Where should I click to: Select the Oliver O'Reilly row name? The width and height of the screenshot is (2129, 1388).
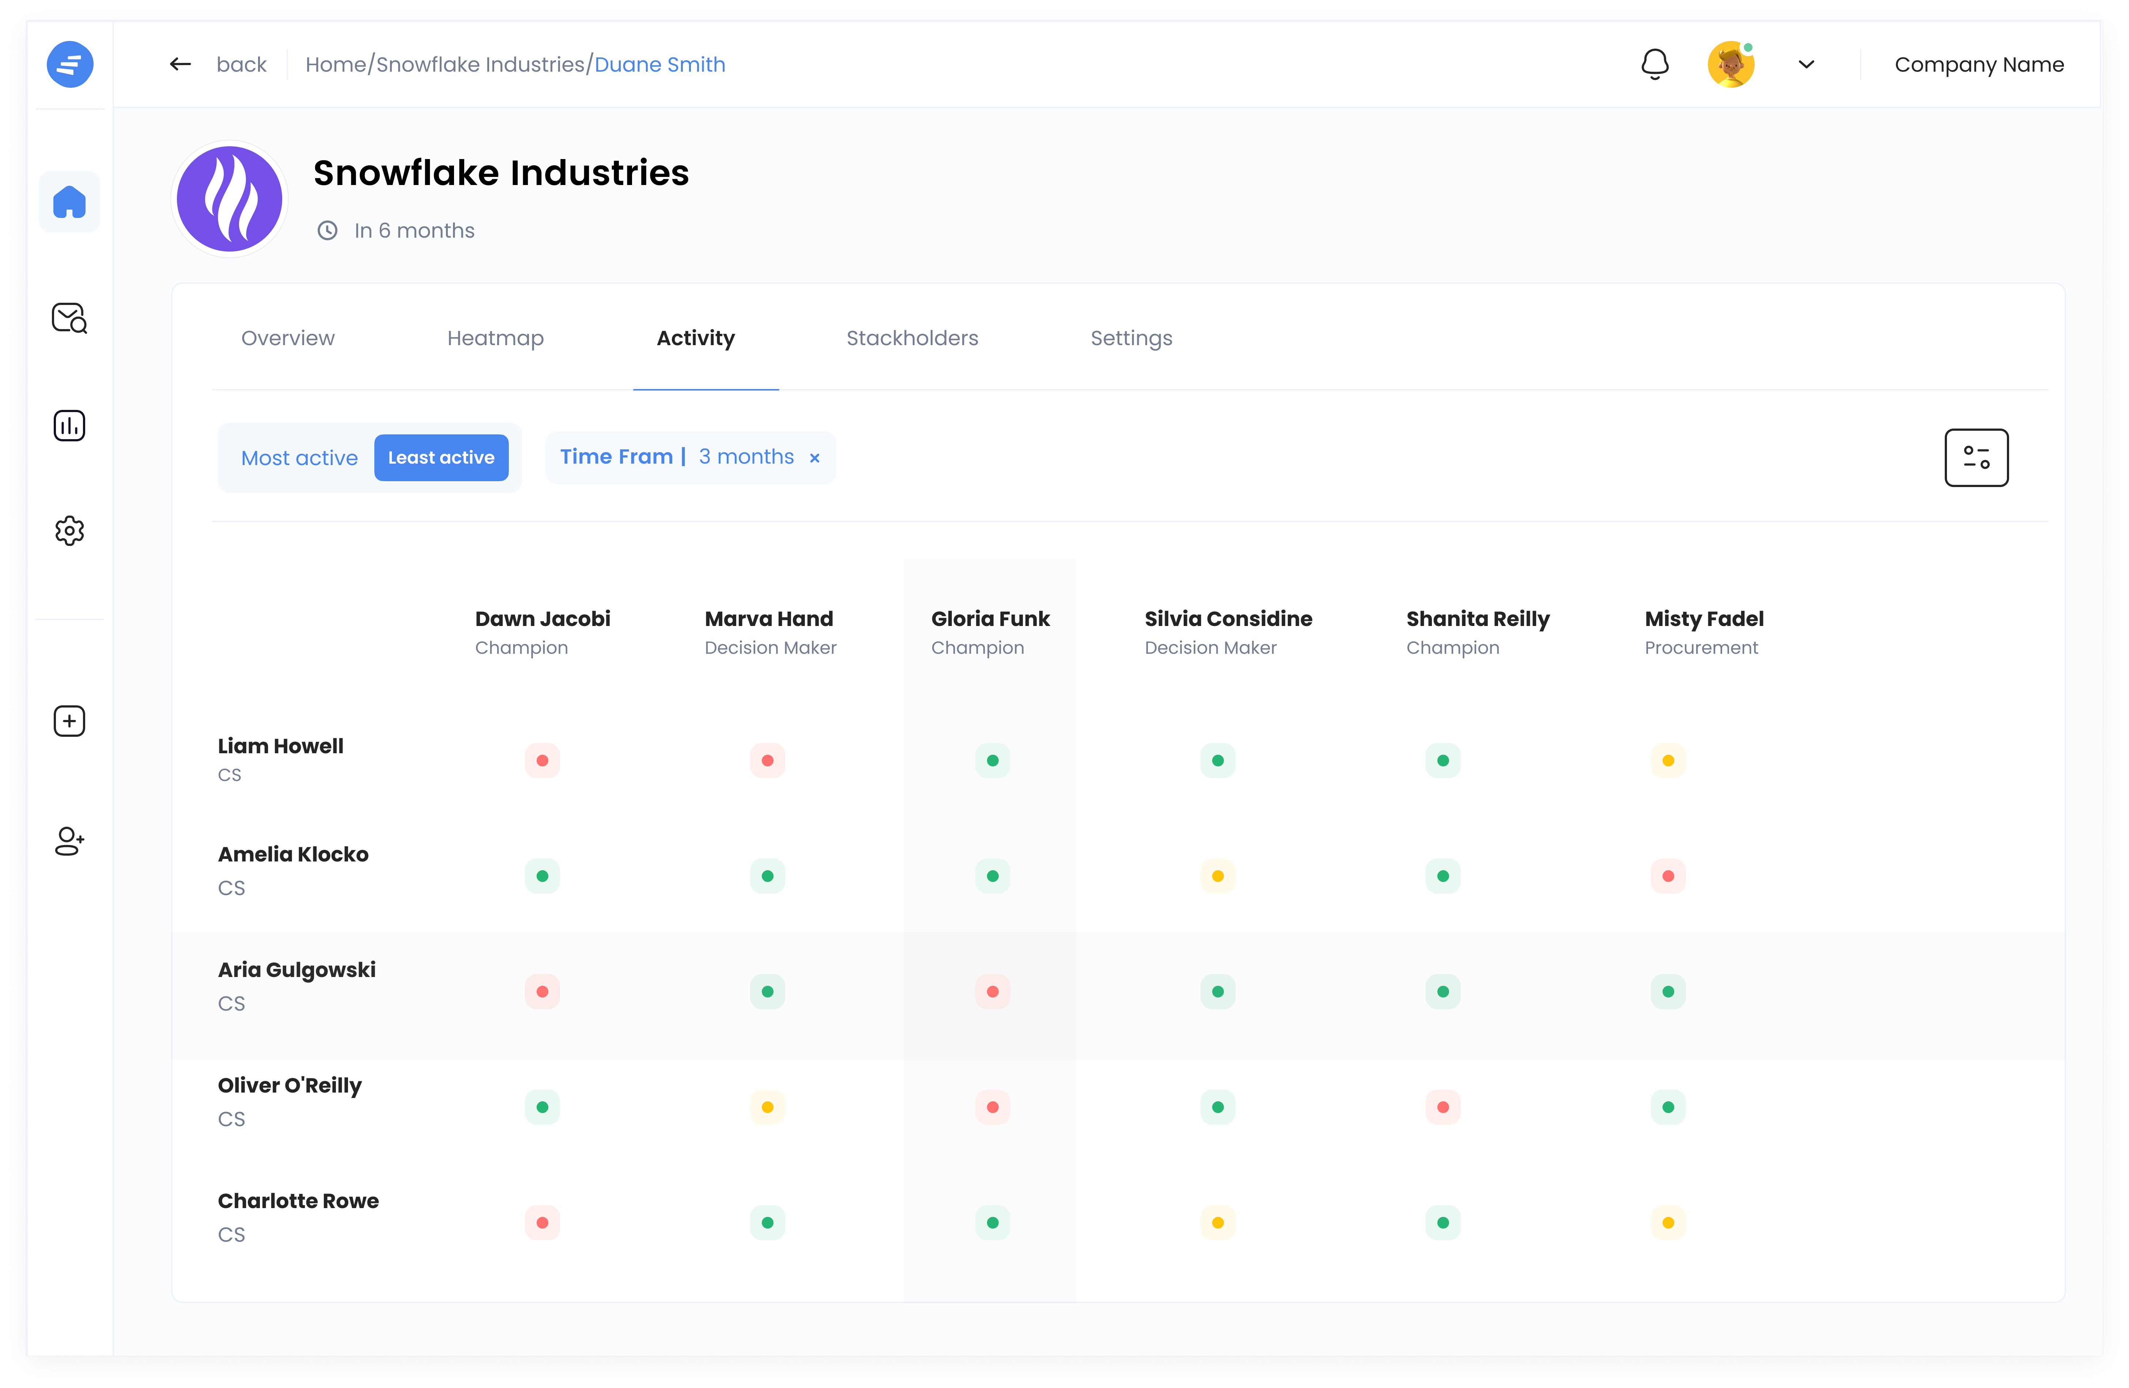coord(290,1086)
